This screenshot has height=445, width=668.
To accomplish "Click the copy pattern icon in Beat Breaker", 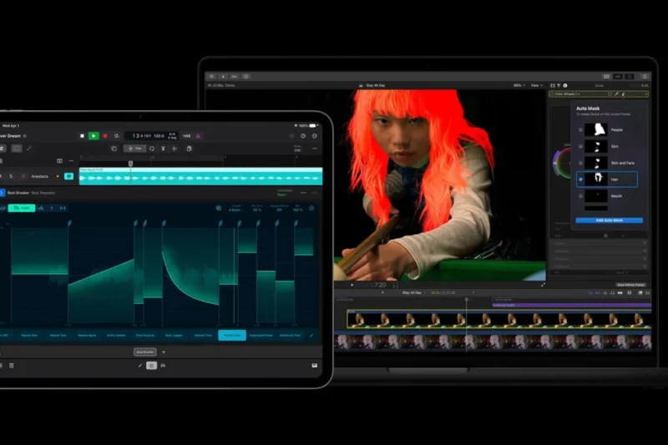I will 219,208.
